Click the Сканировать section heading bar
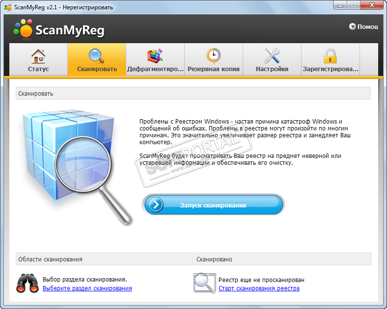 point(193,93)
